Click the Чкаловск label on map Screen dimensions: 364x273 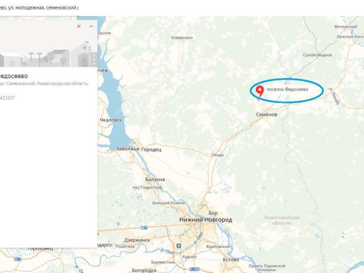pos(111,120)
